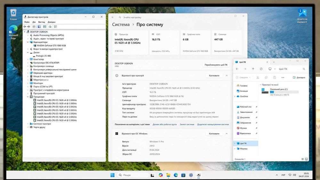Open the Довідка menu in Device Manager
Image resolution: width=320 pixels, height=180 pixels.
[52, 22]
